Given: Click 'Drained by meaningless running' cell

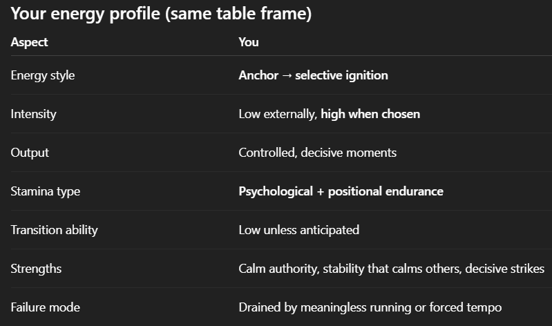Looking at the screenshot, I should point(370,307).
